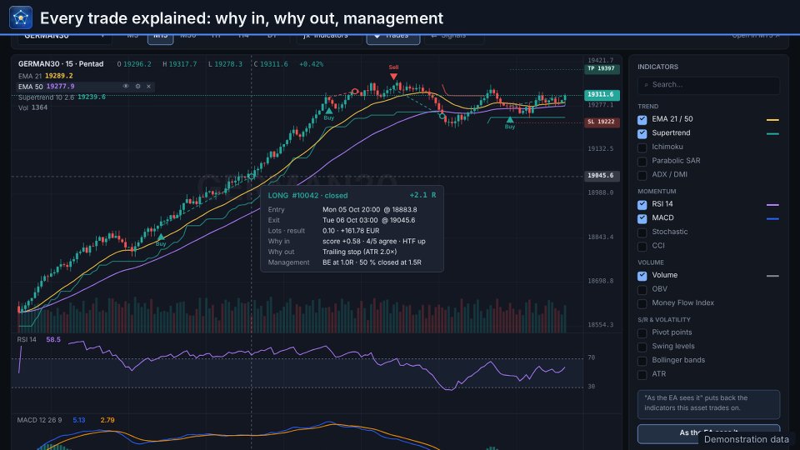Uncheck the RSI 14 indicator
This screenshot has width=800, height=450.
click(642, 205)
